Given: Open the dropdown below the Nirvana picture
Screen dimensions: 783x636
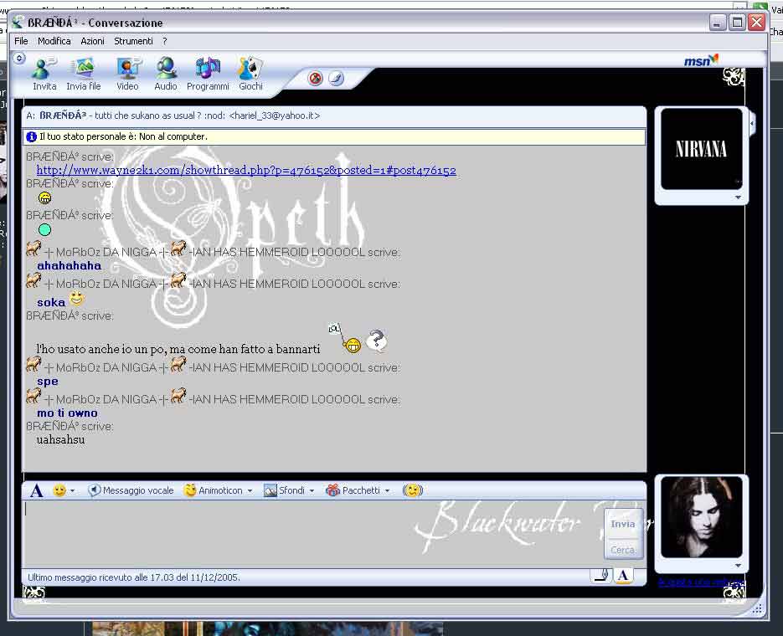Looking at the screenshot, I should click(738, 197).
